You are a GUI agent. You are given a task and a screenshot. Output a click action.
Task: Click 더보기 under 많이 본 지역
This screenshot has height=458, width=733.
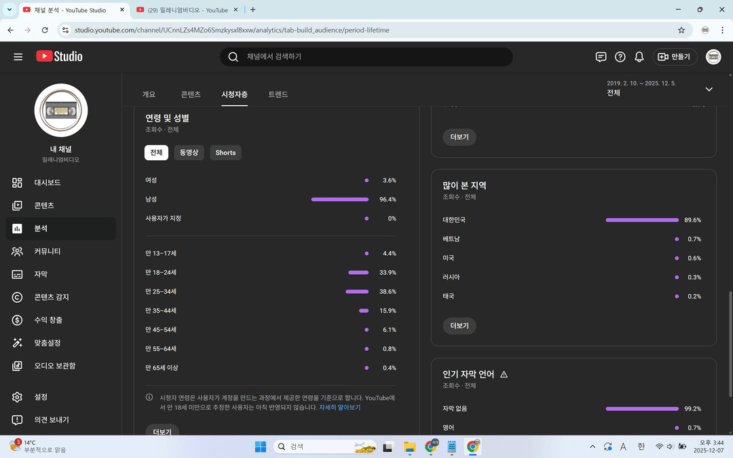[x=459, y=326]
